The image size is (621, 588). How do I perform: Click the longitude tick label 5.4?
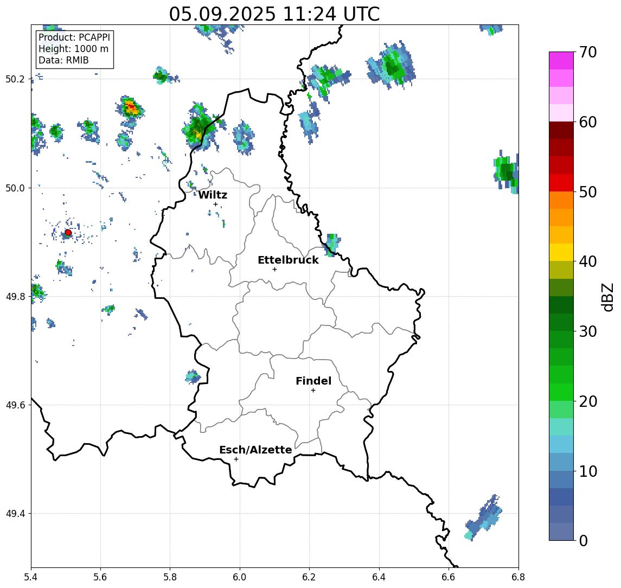(x=31, y=577)
